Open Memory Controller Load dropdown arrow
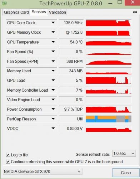The width and height of the screenshot is (140, 179). point(53,90)
